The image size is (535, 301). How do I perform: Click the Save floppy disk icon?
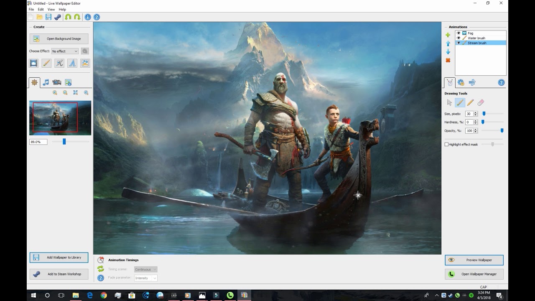(48, 17)
